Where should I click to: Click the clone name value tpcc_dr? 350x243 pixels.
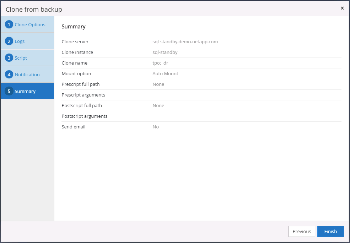[x=160, y=63]
